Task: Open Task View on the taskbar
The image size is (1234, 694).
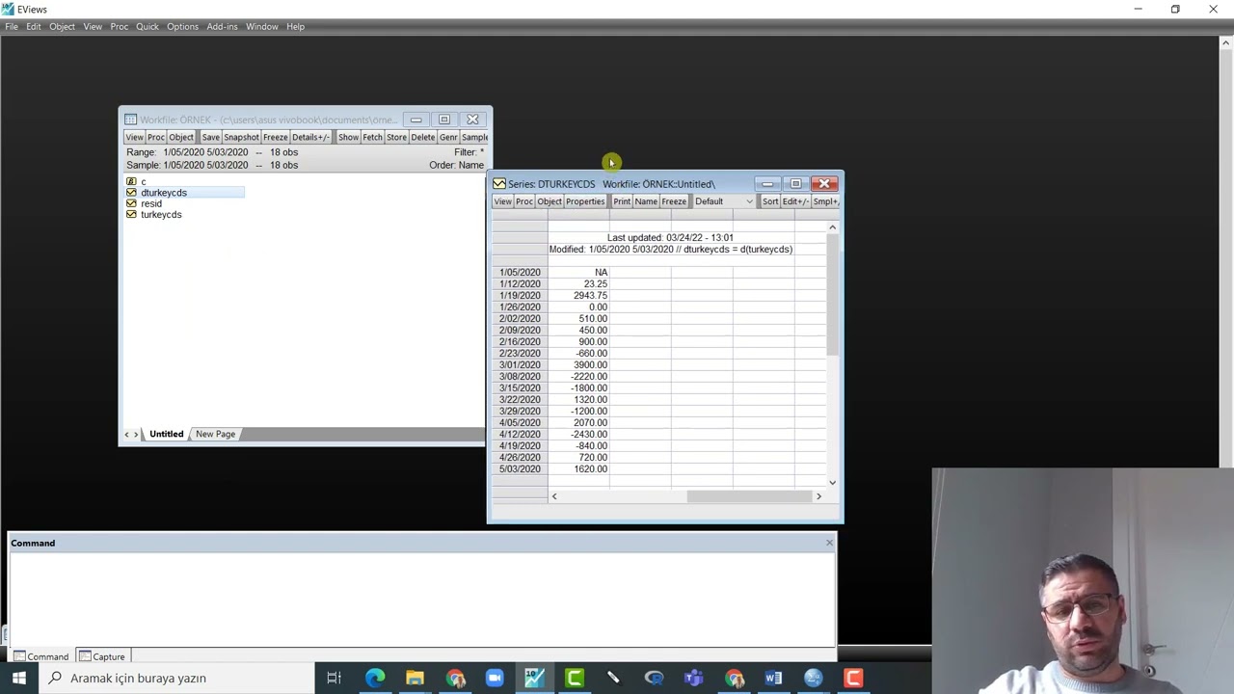Action: [x=334, y=678]
